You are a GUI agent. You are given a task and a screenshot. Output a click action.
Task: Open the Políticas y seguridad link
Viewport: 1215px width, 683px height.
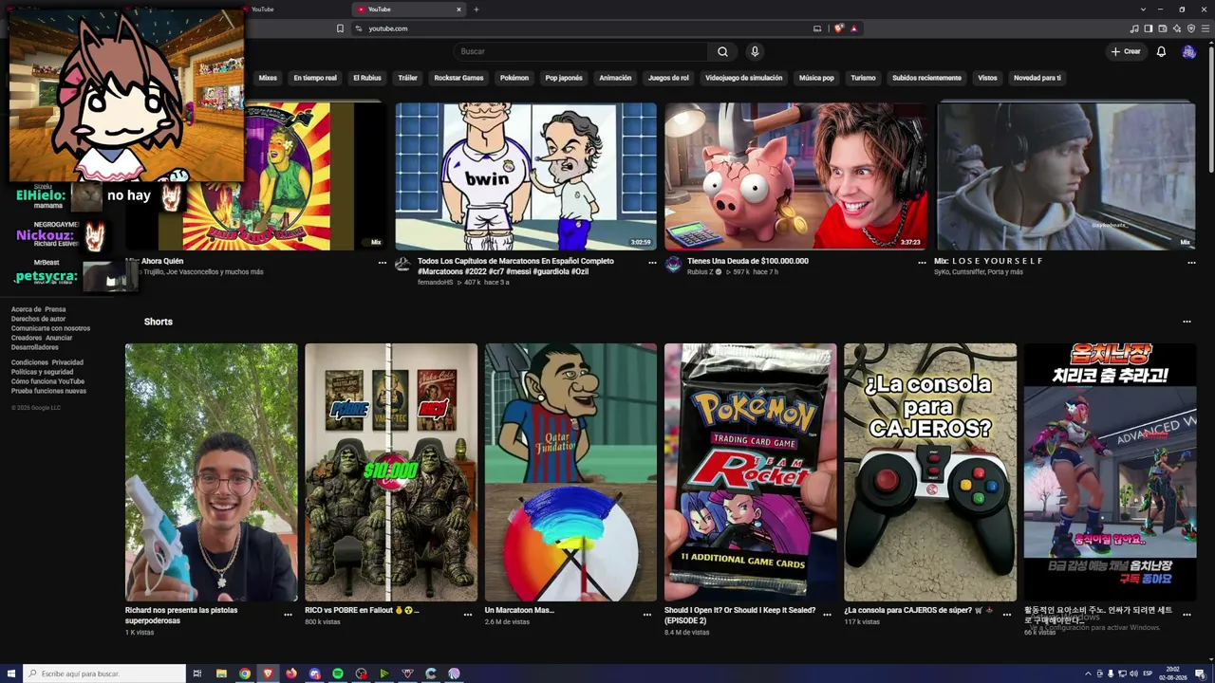click(x=42, y=372)
